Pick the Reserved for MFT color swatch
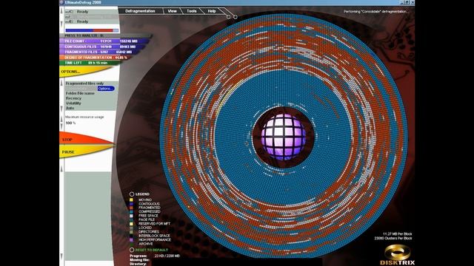The image size is (474, 266). [131, 224]
